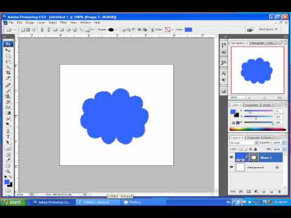Swap foreground and background colors
Screen dimensions: 291x218
(10, 177)
